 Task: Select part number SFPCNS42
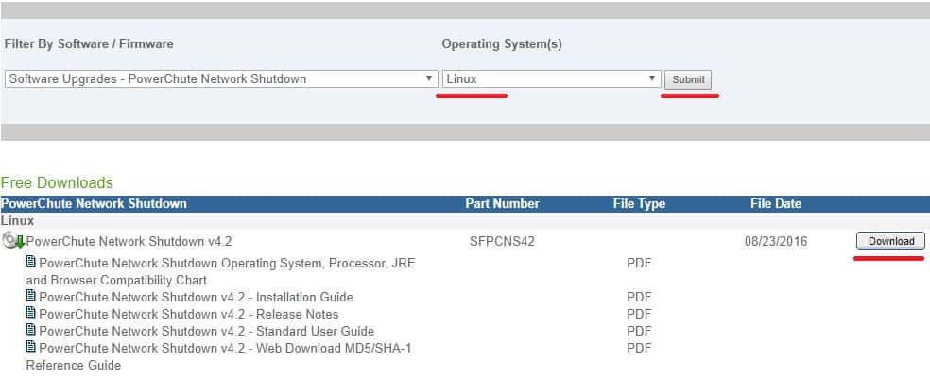click(x=502, y=241)
